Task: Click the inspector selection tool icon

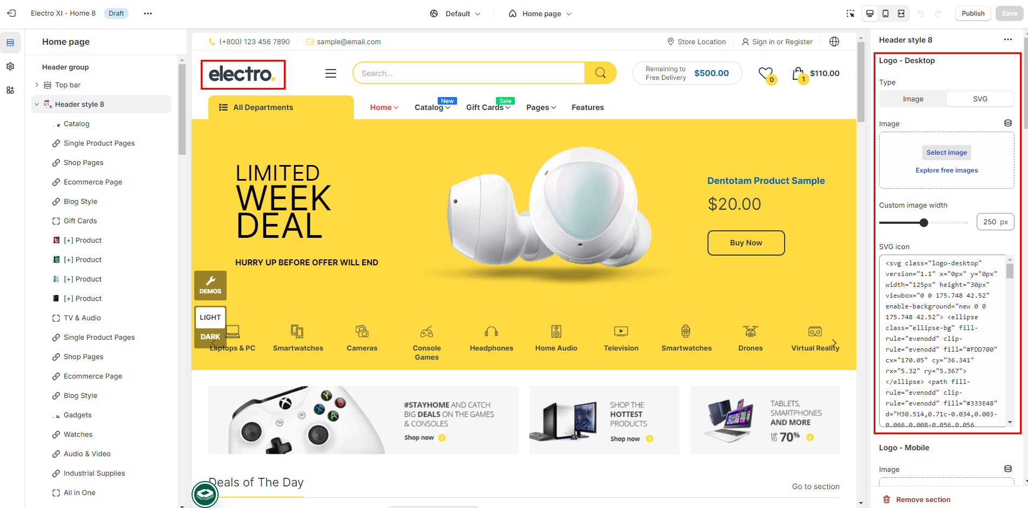Action: click(x=850, y=13)
